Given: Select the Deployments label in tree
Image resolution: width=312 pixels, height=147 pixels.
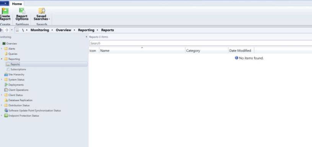Looking at the screenshot, I should click(x=16, y=85).
